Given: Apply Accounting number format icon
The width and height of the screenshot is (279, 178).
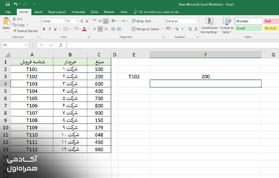Looking at the screenshot, I should [168, 29].
